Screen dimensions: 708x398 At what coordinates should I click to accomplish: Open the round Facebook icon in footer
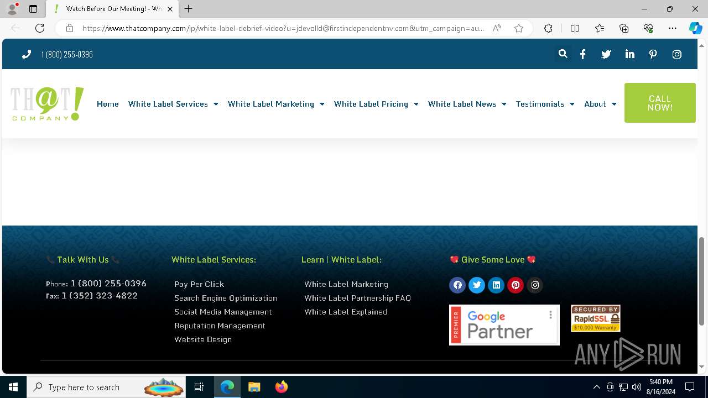coord(457,285)
